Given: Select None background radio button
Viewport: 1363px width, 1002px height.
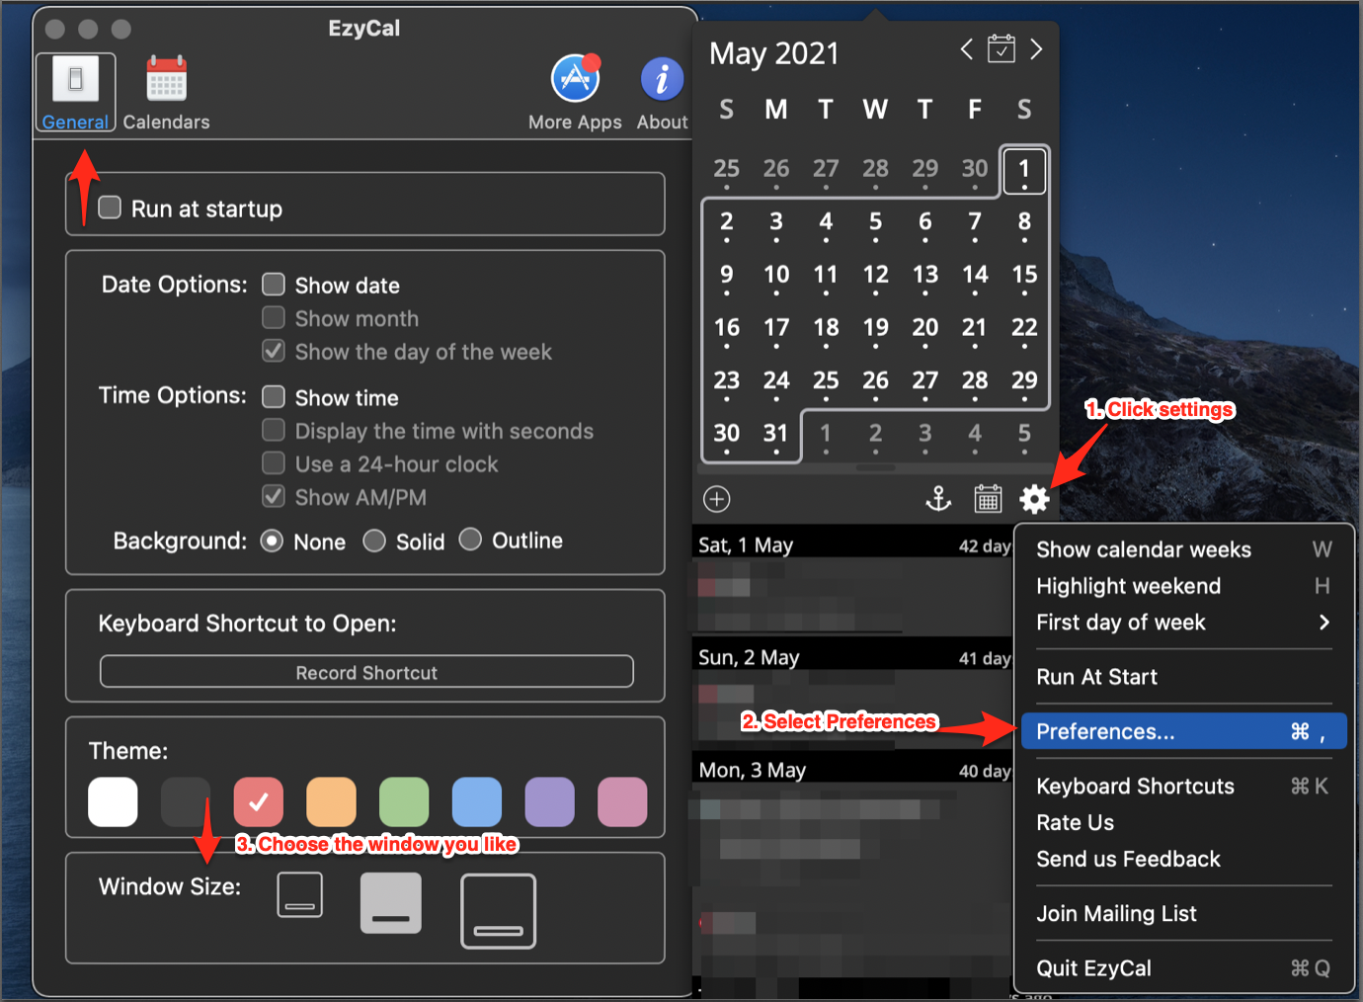Looking at the screenshot, I should [272, 542].
